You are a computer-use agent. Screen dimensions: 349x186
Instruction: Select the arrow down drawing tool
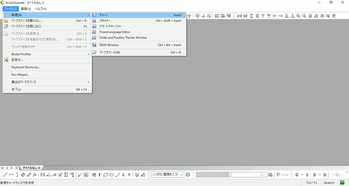[123, 175]
